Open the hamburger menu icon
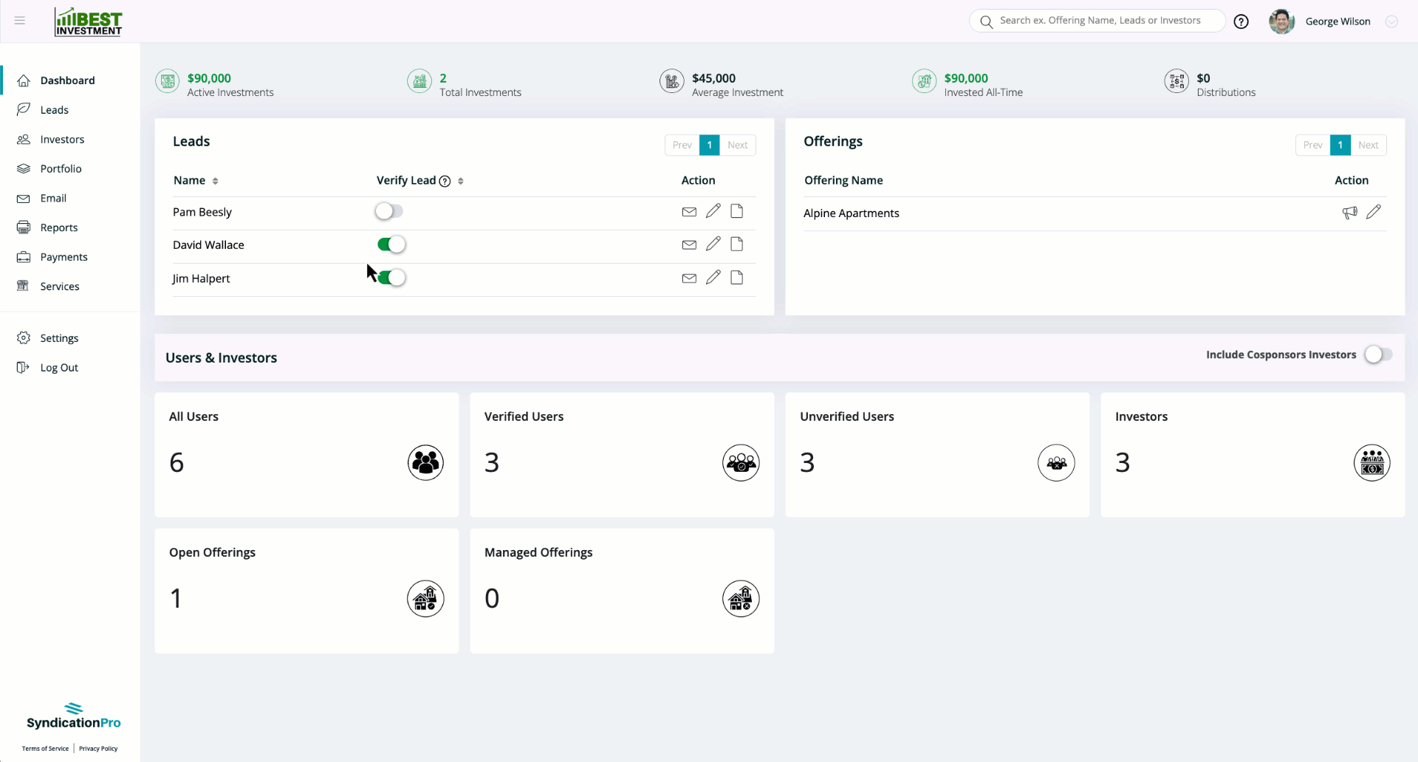 pos(20,21)
